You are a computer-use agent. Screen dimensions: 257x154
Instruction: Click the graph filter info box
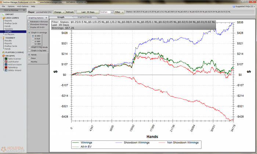tap(133, 25)
